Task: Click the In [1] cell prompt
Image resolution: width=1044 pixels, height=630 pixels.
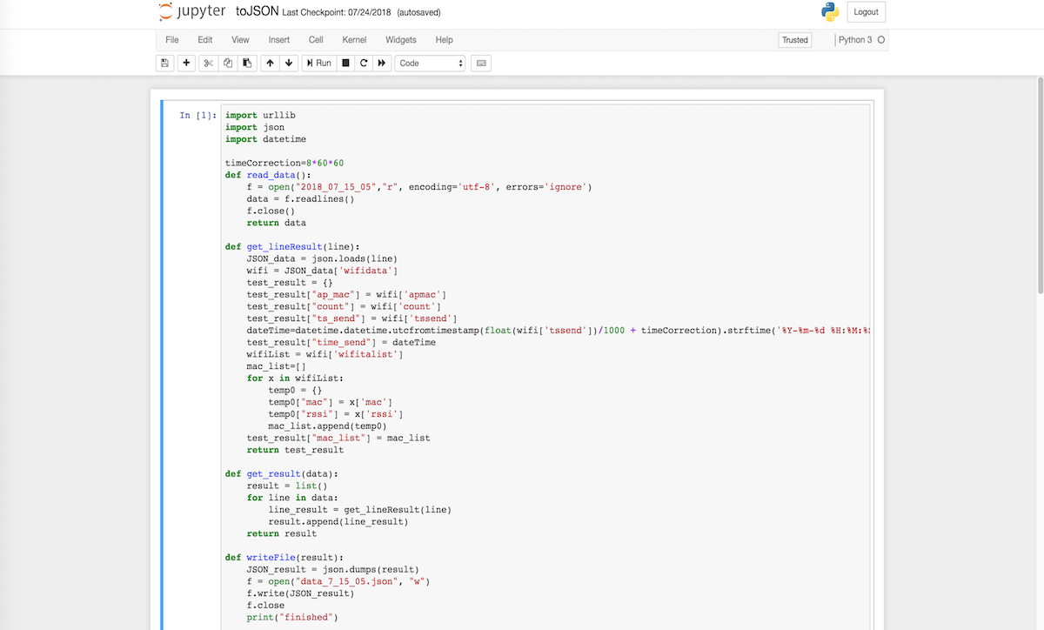Action: point(197,115)
